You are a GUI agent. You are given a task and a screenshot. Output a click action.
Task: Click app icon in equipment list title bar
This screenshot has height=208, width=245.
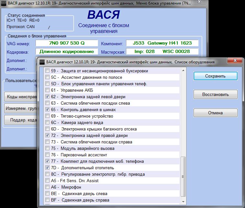coord(42,62)
